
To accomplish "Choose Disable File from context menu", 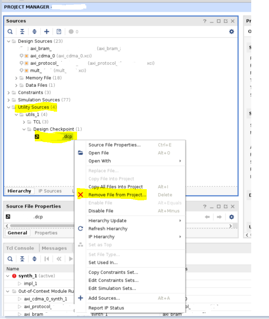I will [101, 211].
